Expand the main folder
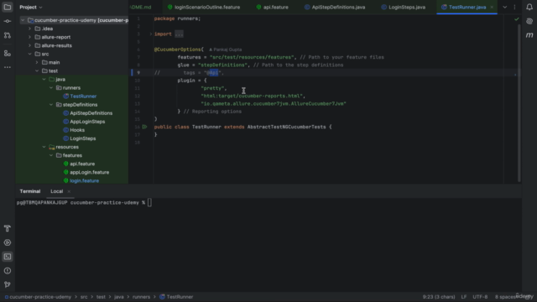The height and width of the screenshot is (302, 537). coord(37,62)
